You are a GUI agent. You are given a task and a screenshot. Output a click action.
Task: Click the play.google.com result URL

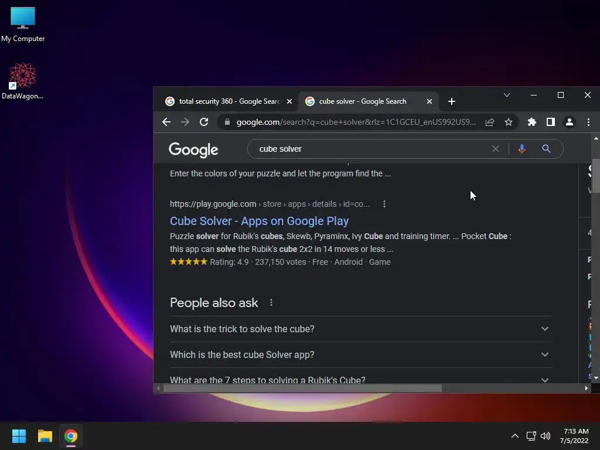coord(270,204)
